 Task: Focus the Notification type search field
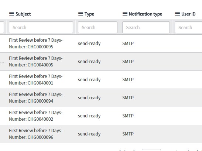(x=146, y=27)
